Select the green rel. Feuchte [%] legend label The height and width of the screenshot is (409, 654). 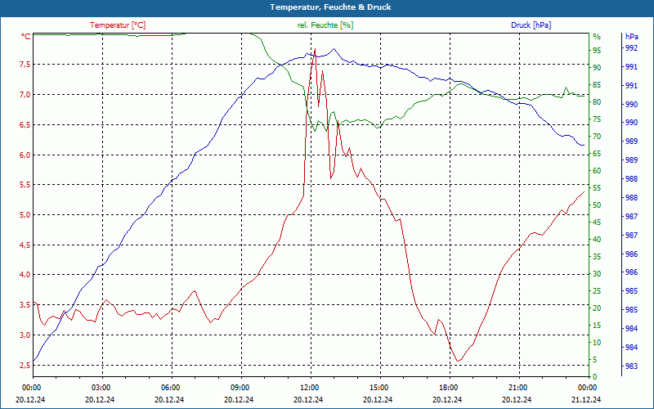325,25
